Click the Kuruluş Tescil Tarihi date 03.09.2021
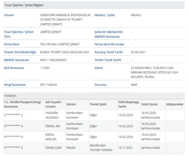 [138, 52]
